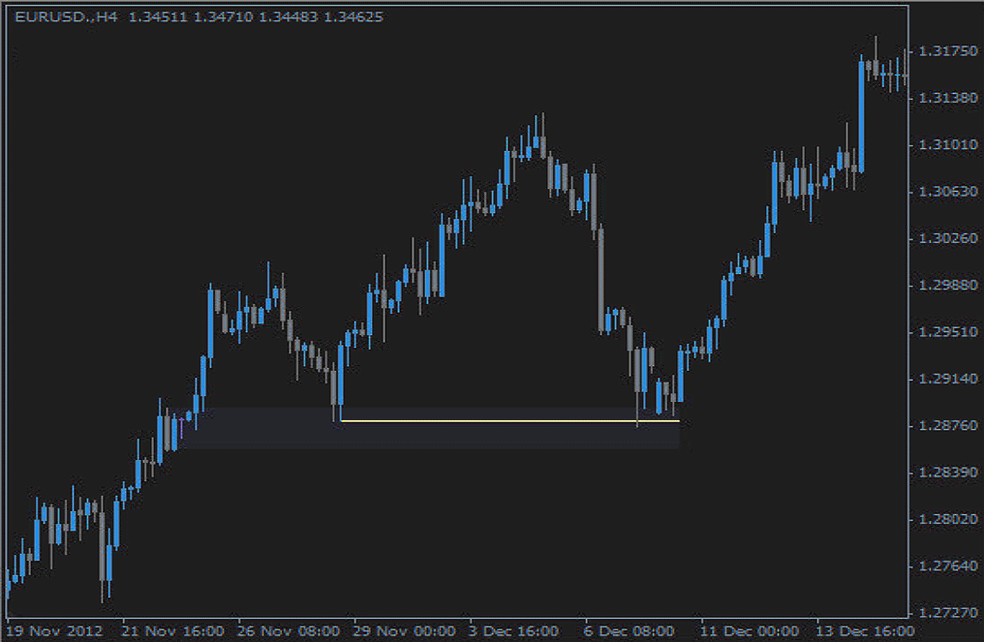Image resolution: width=984 pixels, height=642 pixels.
Task: Click the 1.28760 price axis label
Action: point(947,426)
